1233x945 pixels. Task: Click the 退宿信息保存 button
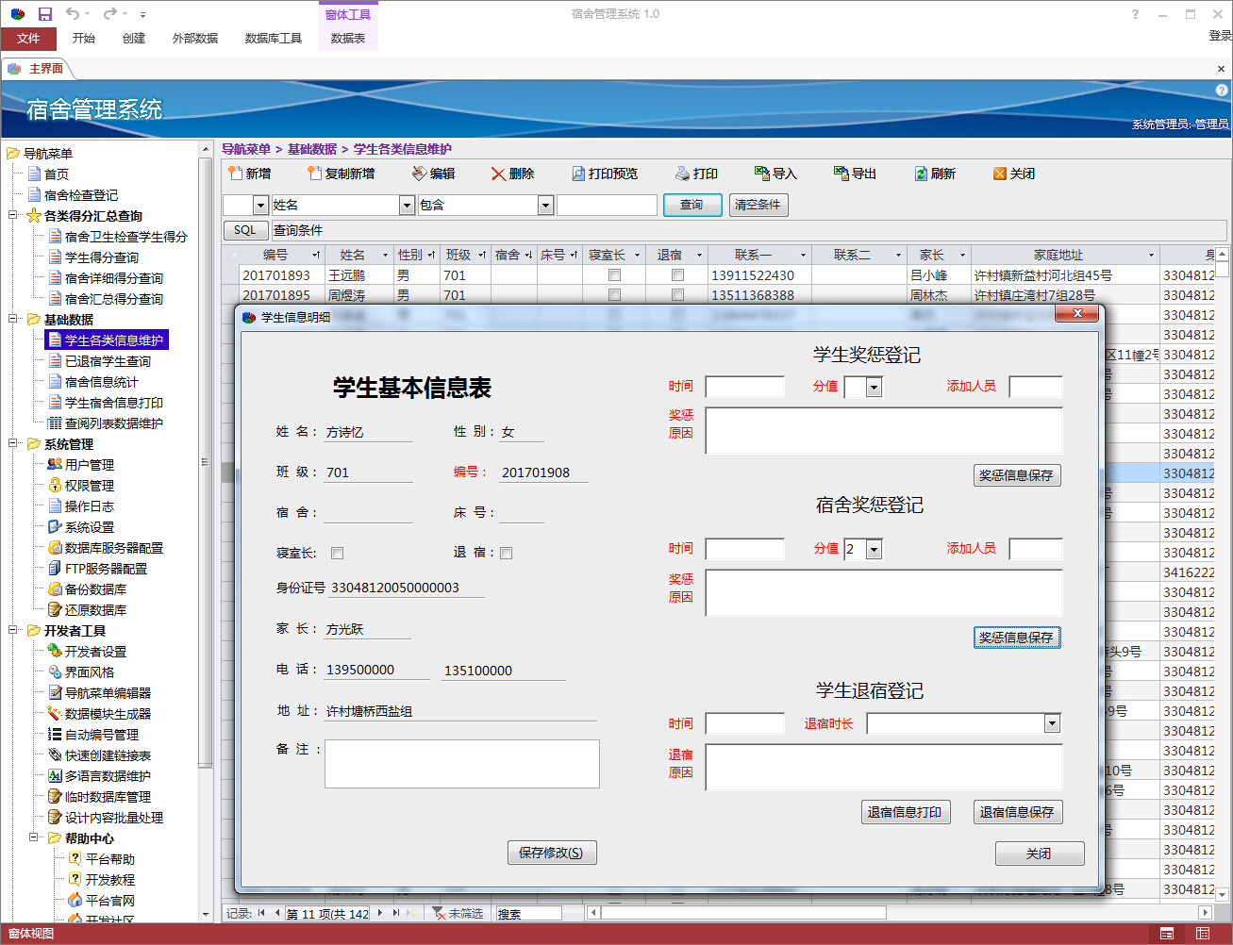point(1017,812)
